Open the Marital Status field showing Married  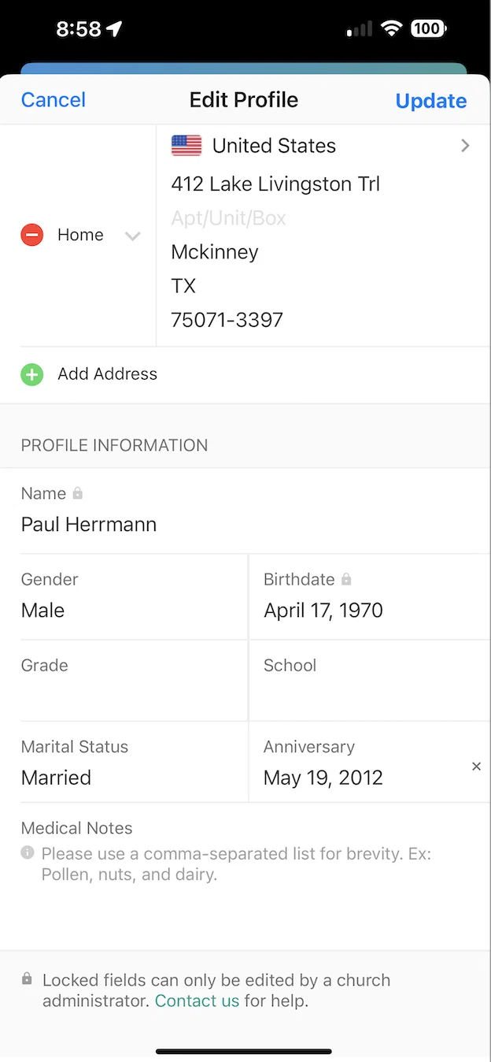click(x=124, y=763)
